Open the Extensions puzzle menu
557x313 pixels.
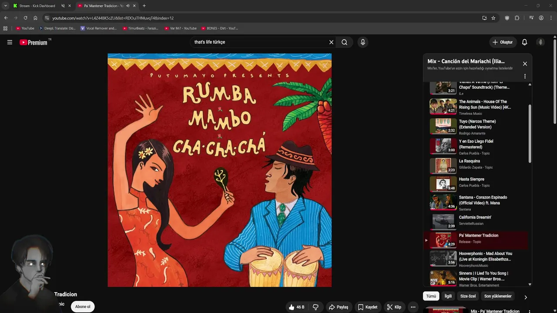tap(517, 18)
